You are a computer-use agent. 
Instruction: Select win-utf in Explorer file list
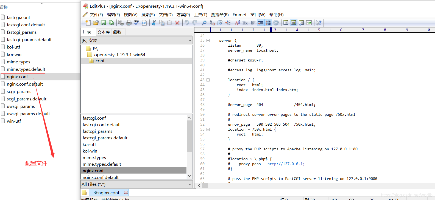tap(14, 121)
